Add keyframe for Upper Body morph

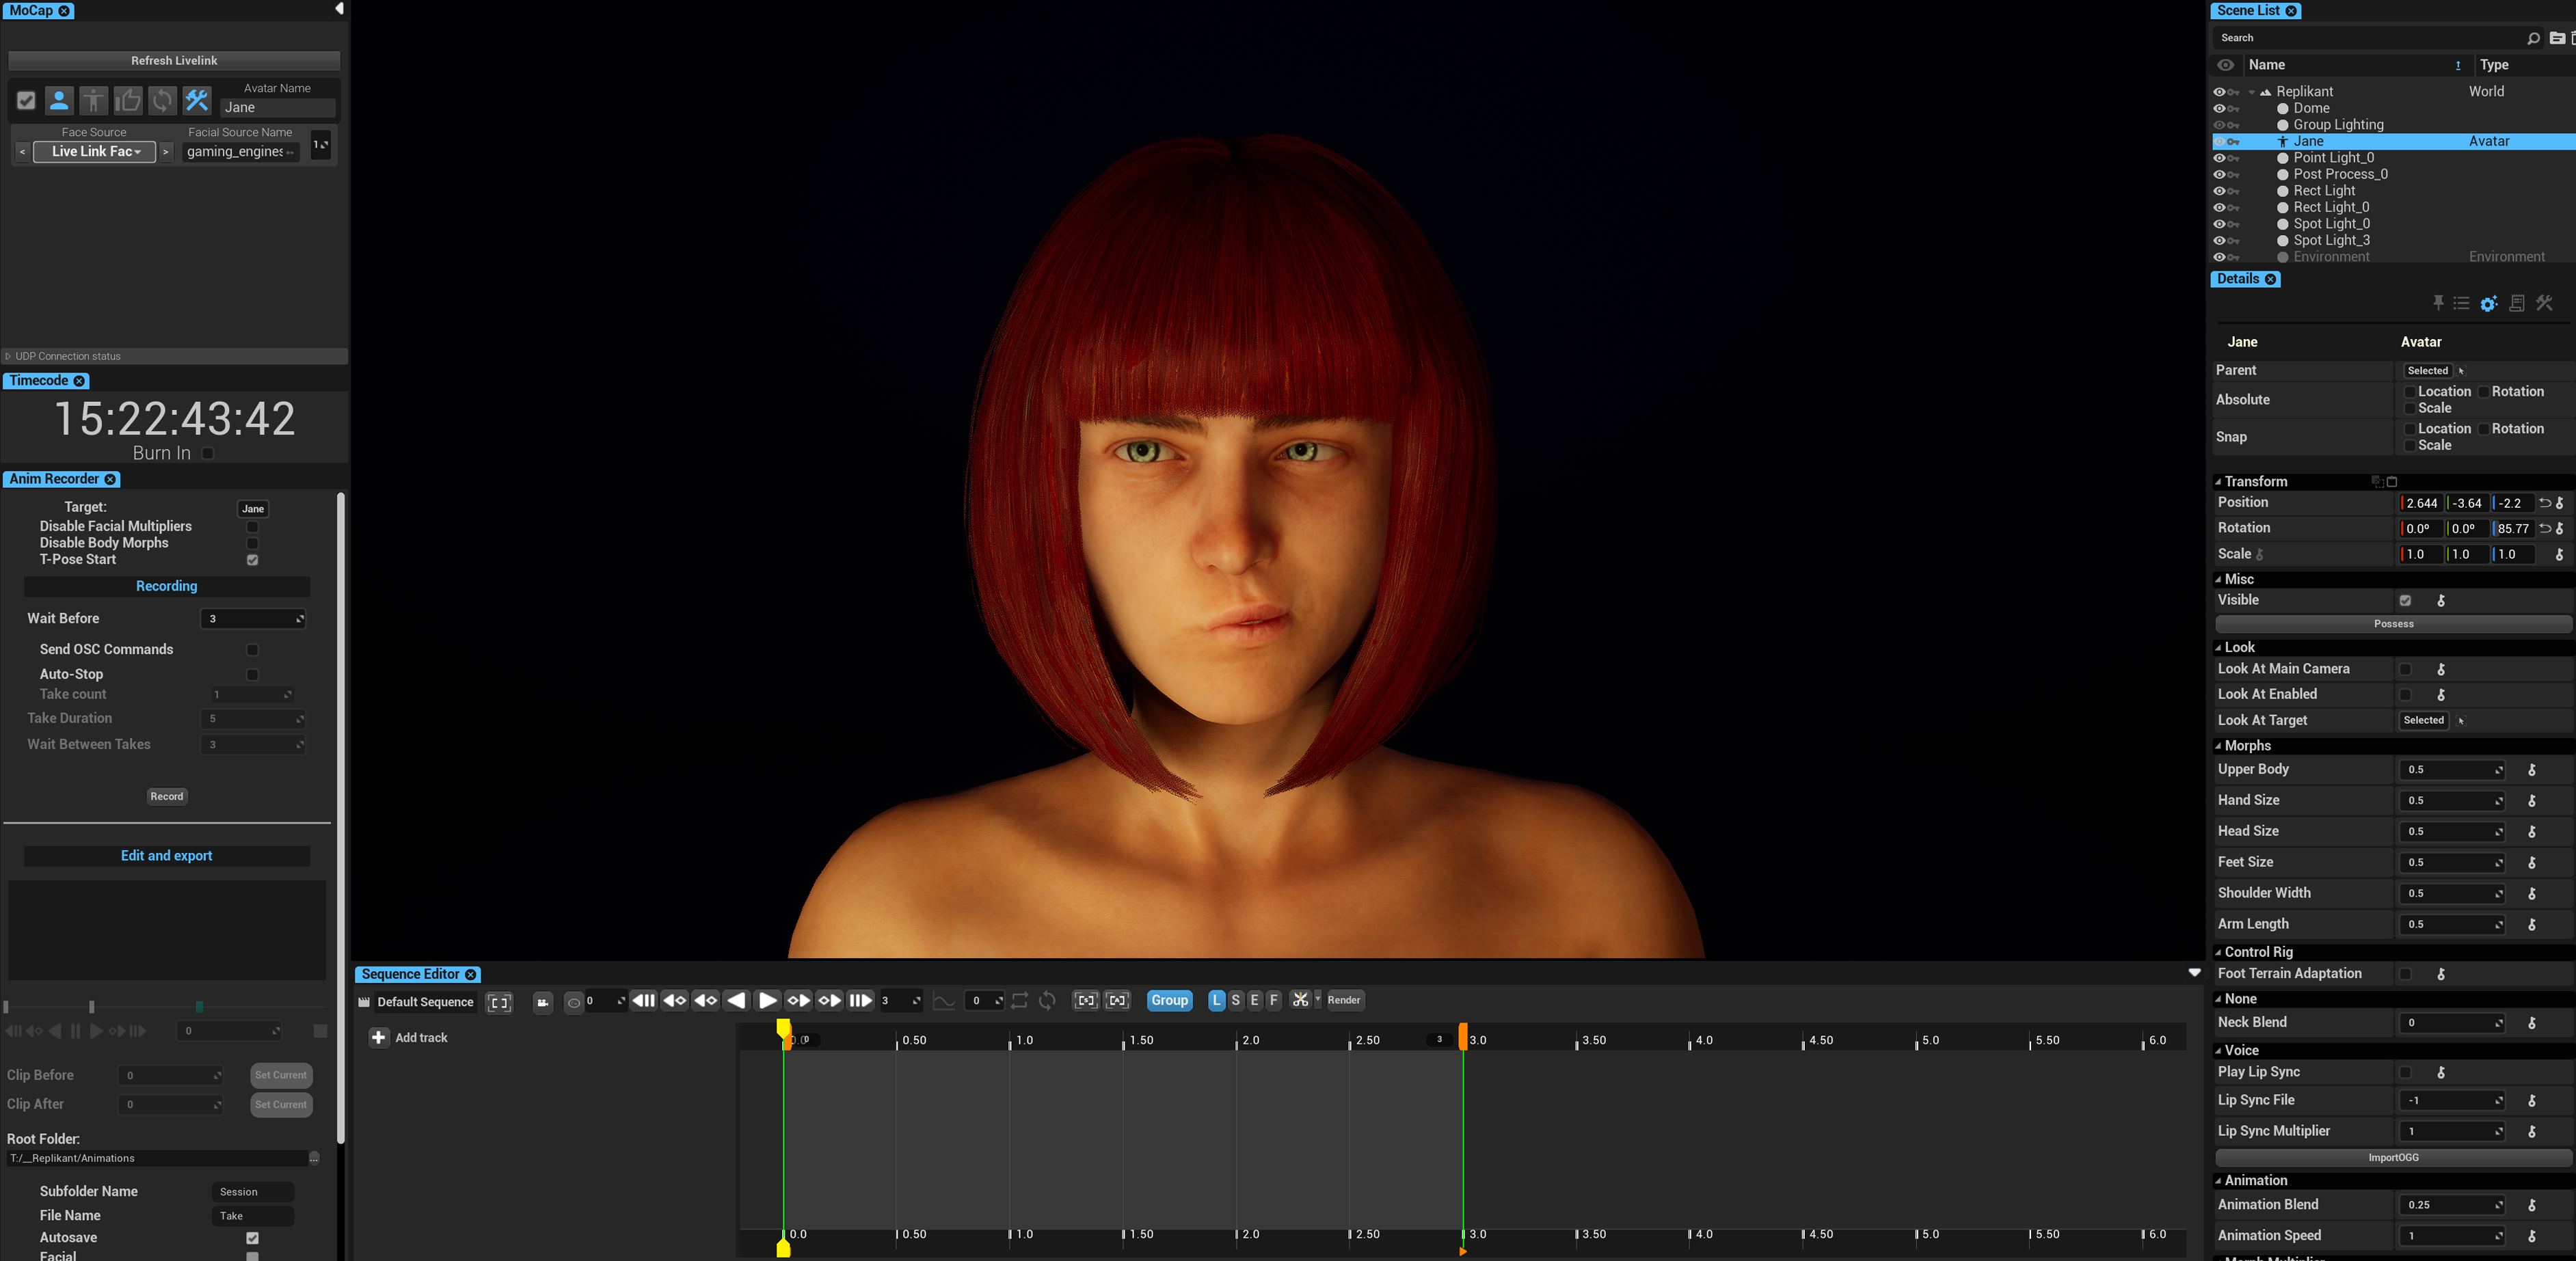click(x=2532, y=770)
